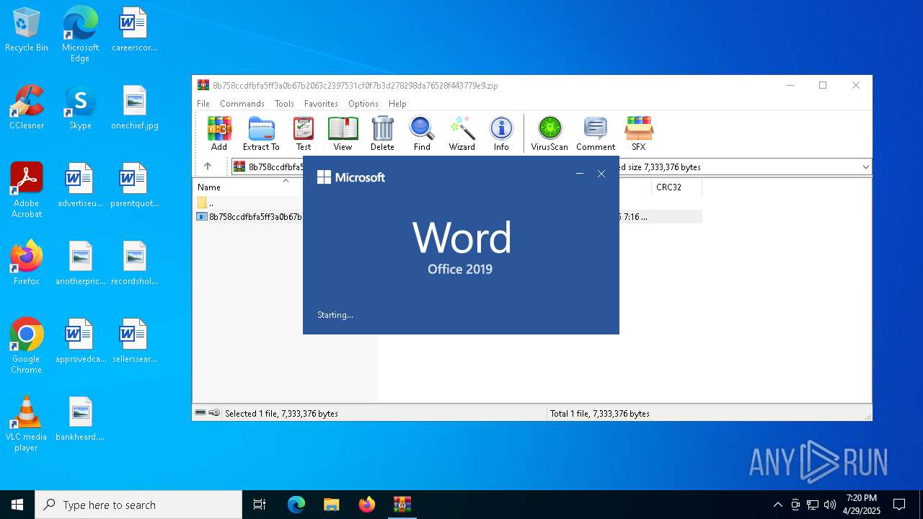
Task: Minimize the Word splash screen
Action: [x=580, y=174]
